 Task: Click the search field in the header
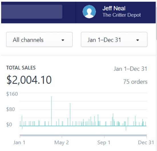(x=32, y=12)
